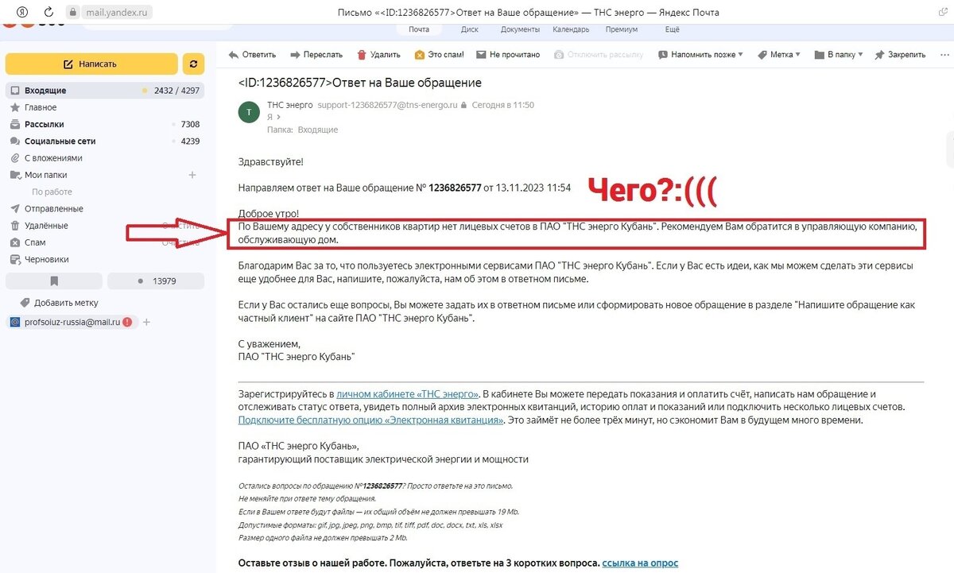
Task: Pin the letter with Закрепить
Action: 900,55
